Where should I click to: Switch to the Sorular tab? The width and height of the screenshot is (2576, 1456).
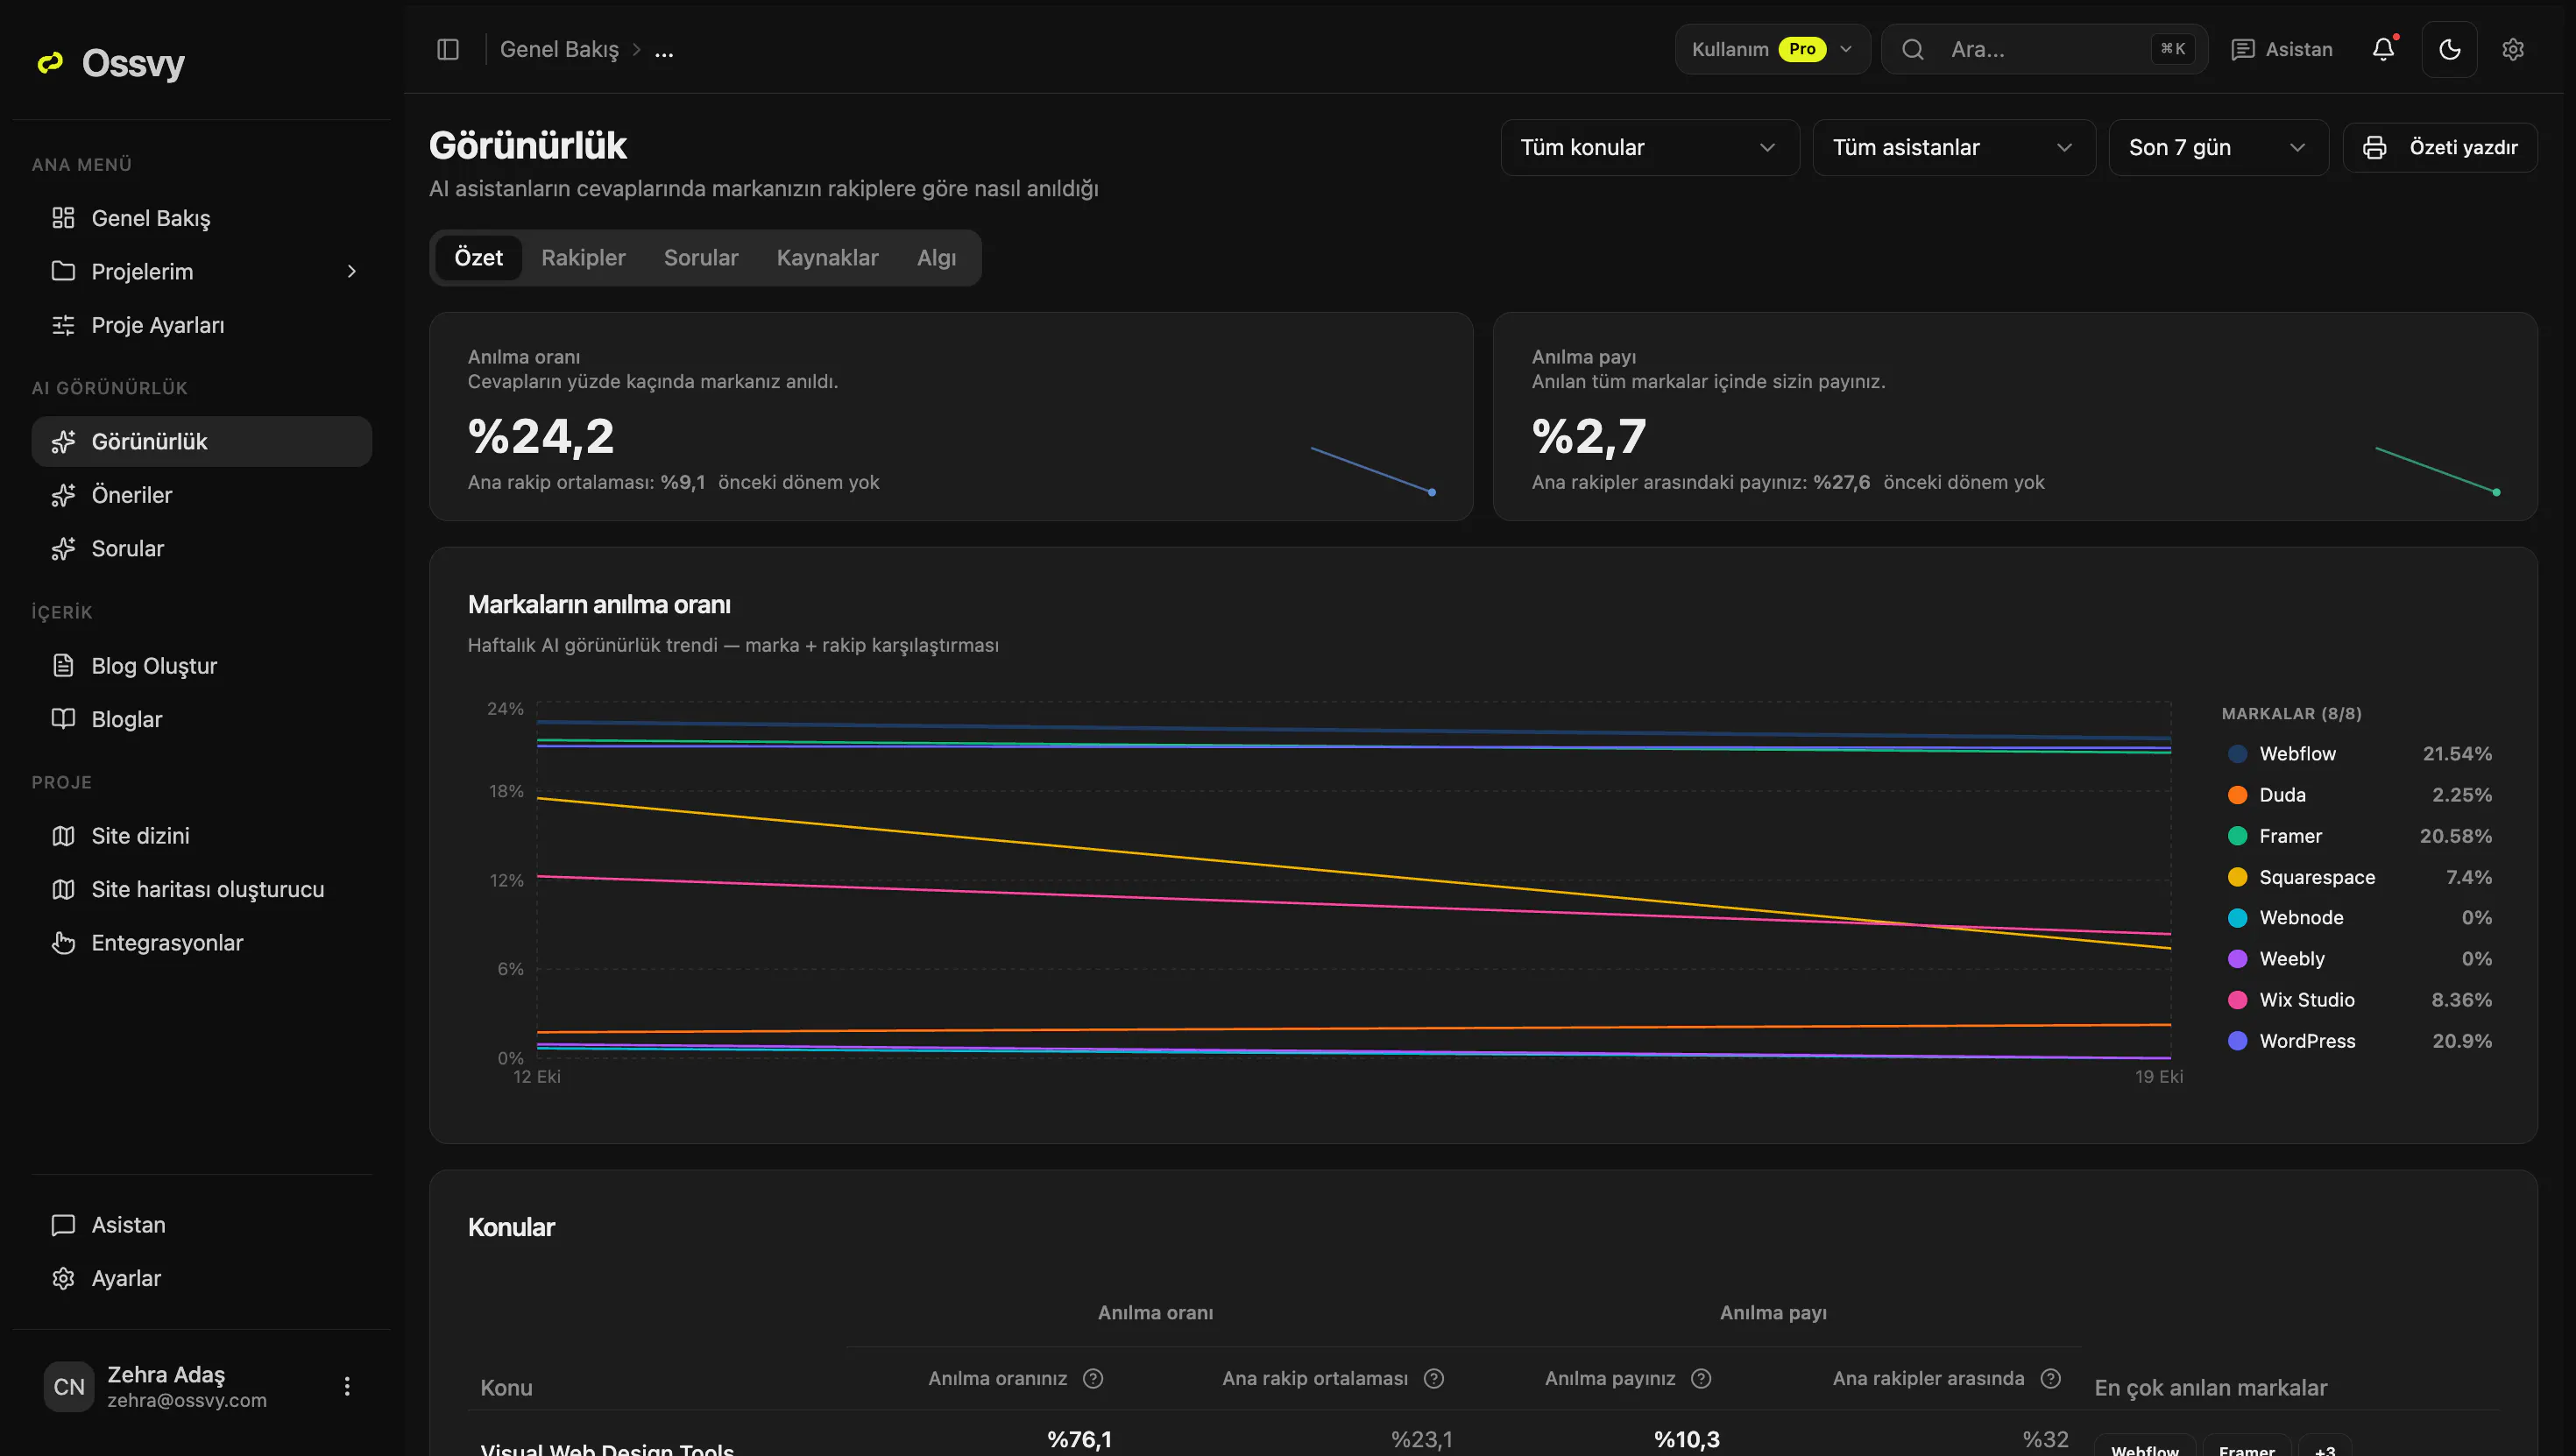(701, 258)
